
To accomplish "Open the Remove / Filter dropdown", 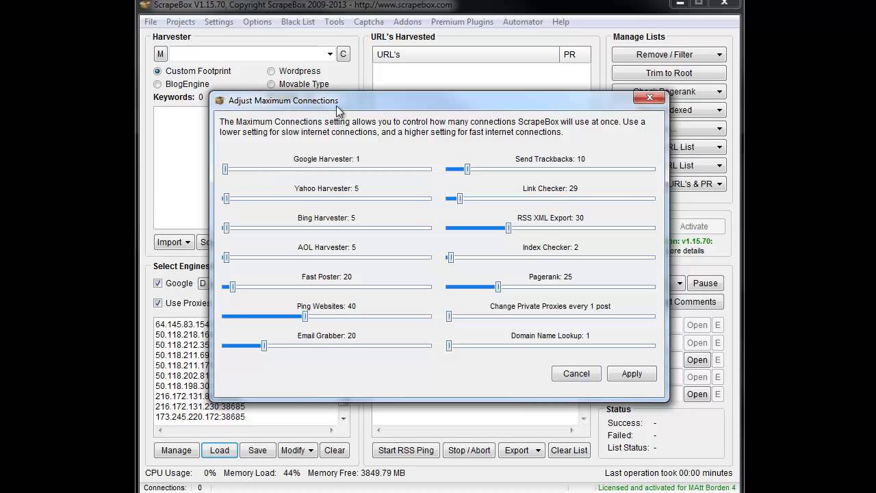I will point(669,55).
